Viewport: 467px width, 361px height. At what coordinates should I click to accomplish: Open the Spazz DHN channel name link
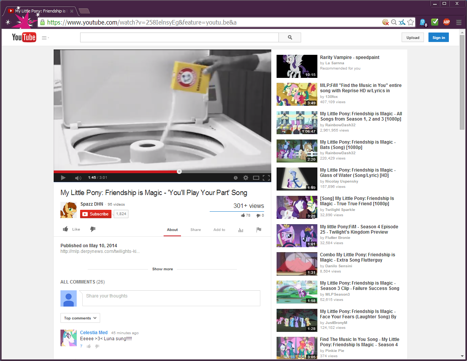click(x=92, y=204)
